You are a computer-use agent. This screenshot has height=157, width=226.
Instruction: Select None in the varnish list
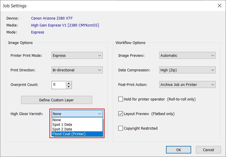point(77,120)
